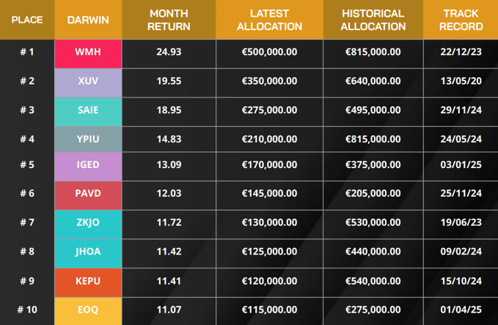Click the YPIU darwin badge
Viewport: 498px width, 325px height.
(88, 138)
